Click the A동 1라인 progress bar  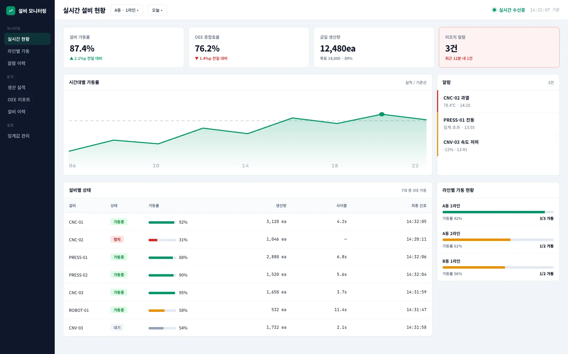(x=498, y=212)
